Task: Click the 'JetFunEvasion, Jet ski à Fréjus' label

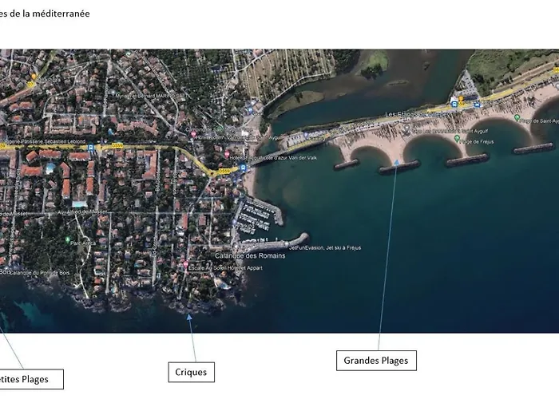Action: click(x=325, y=247)
